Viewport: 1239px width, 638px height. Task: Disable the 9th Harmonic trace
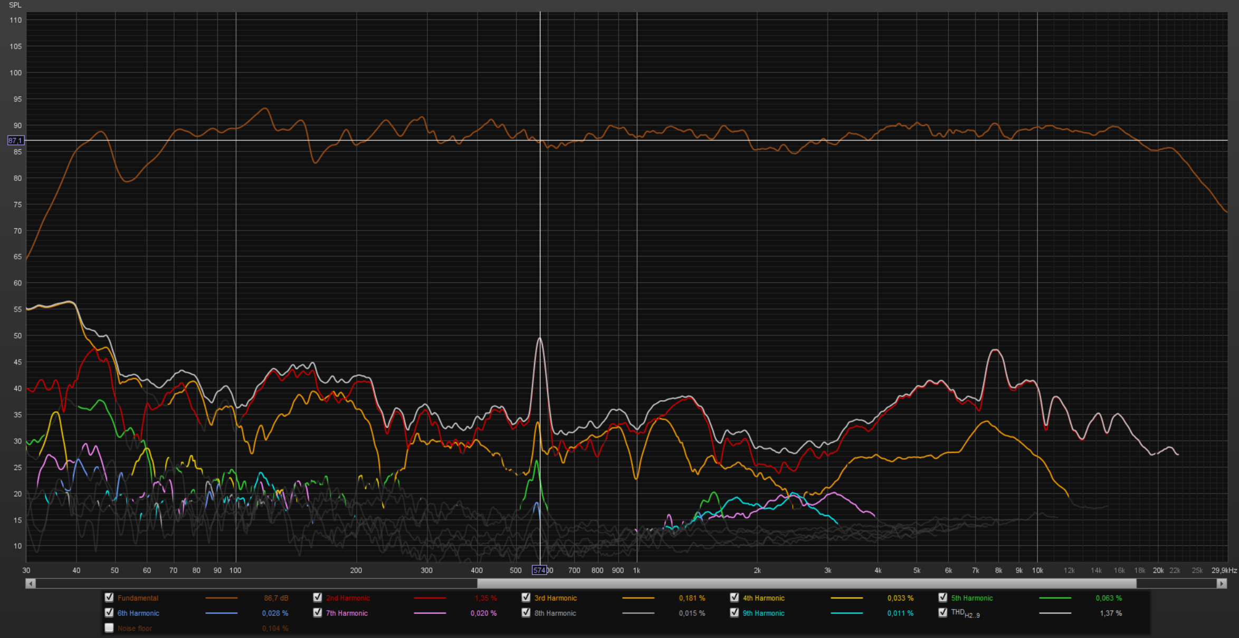[735, 613]
